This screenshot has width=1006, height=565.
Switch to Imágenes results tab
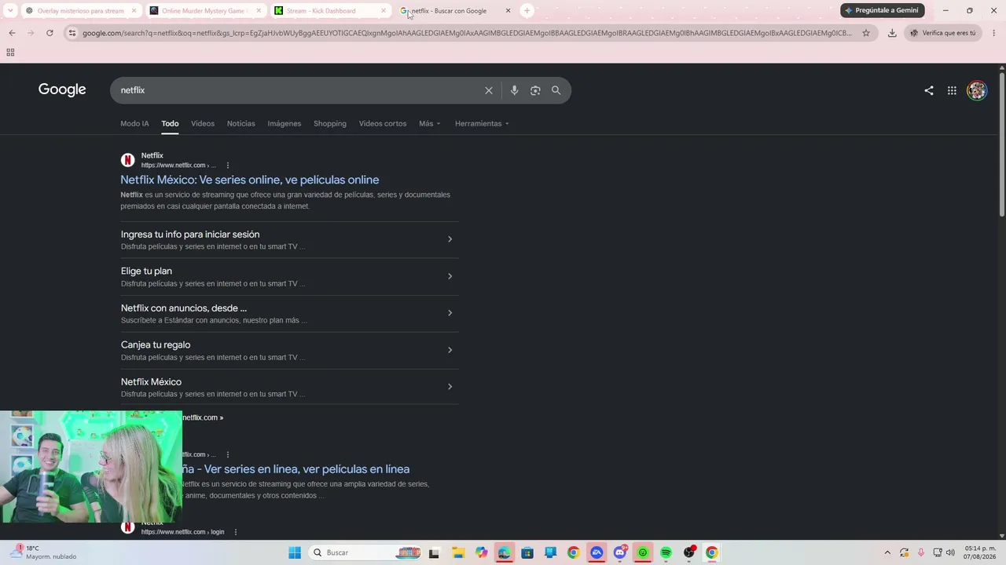pos(285,123)
